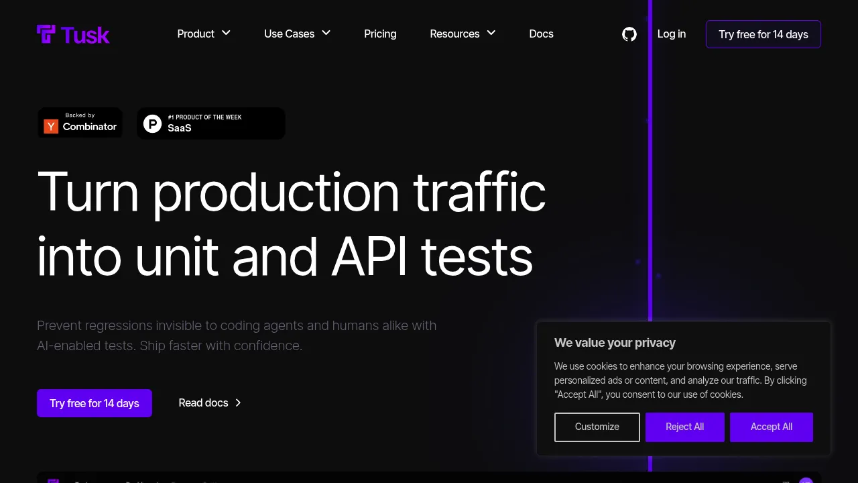Click the headline "Turn production traffic into unit and API tests"
The height and width of the screenshot is (483, 858).
[x=292, y=224]
